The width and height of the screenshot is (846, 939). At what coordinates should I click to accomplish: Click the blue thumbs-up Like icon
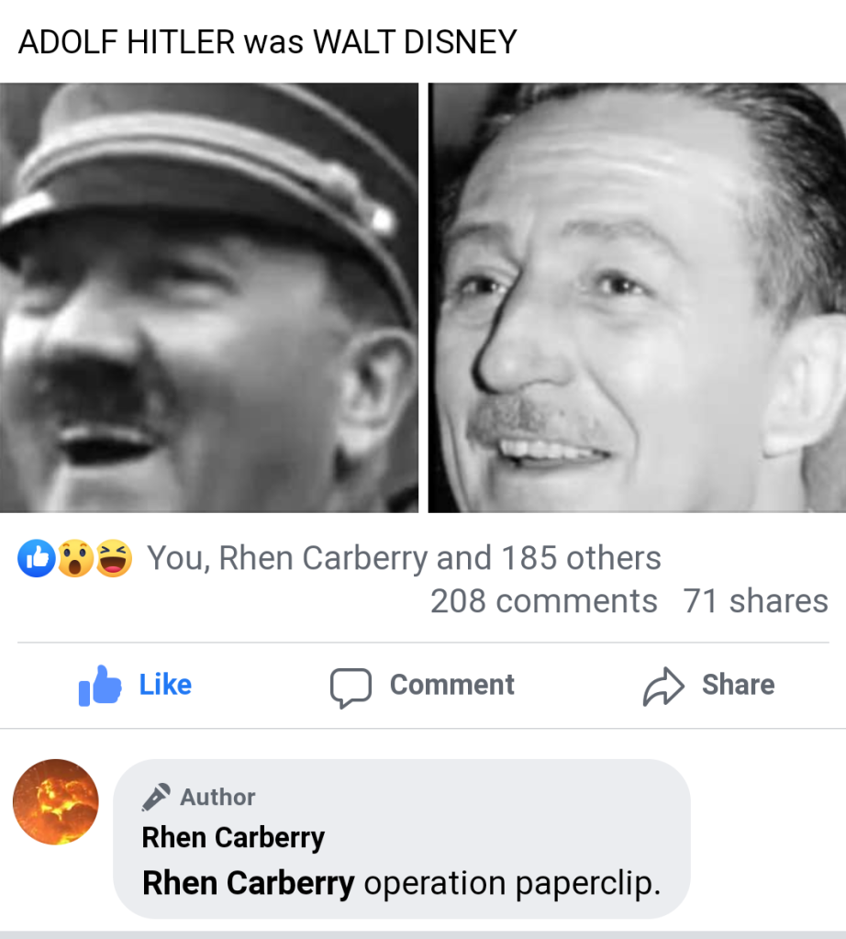pyautogui.click(x=100, y=686)
